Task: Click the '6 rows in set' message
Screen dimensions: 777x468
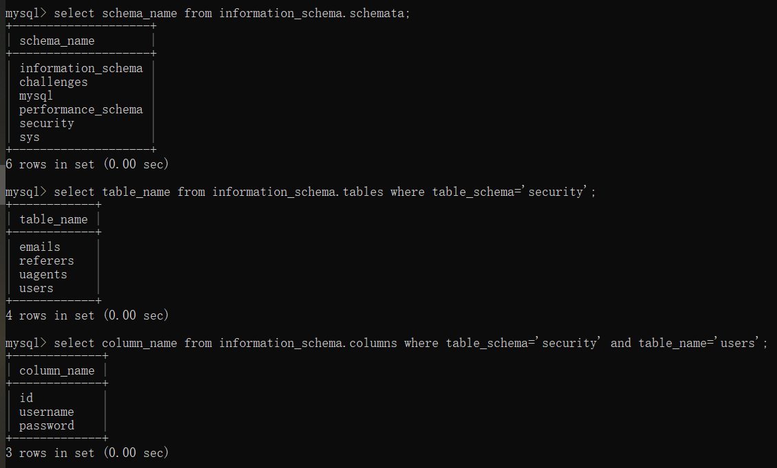Action: [x=87, y=164]
